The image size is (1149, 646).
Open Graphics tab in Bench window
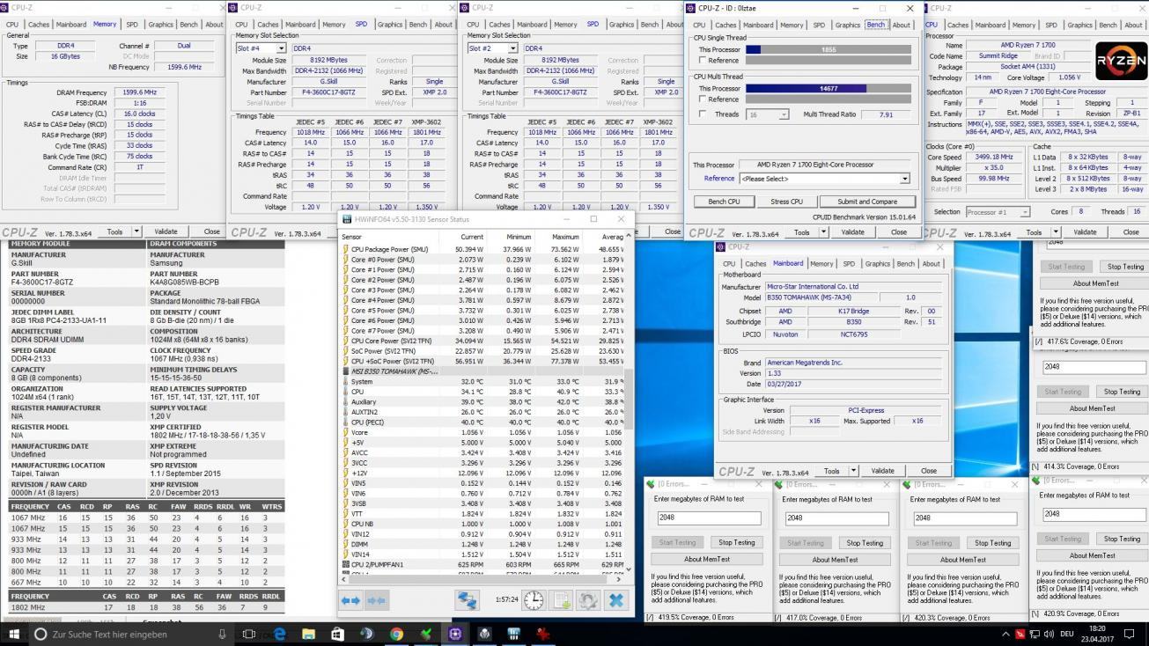(848, 25)
